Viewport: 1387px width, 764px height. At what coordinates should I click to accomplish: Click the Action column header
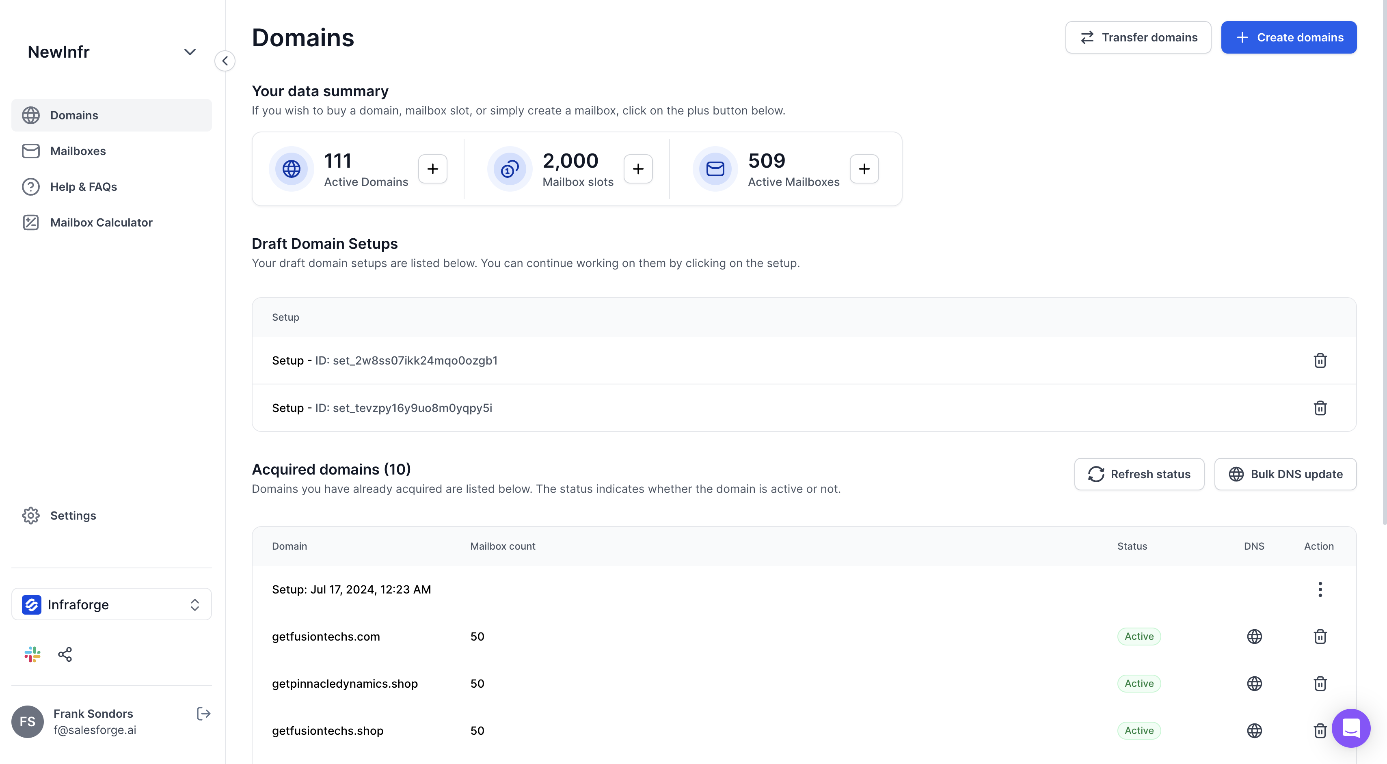coord(1319,546)
